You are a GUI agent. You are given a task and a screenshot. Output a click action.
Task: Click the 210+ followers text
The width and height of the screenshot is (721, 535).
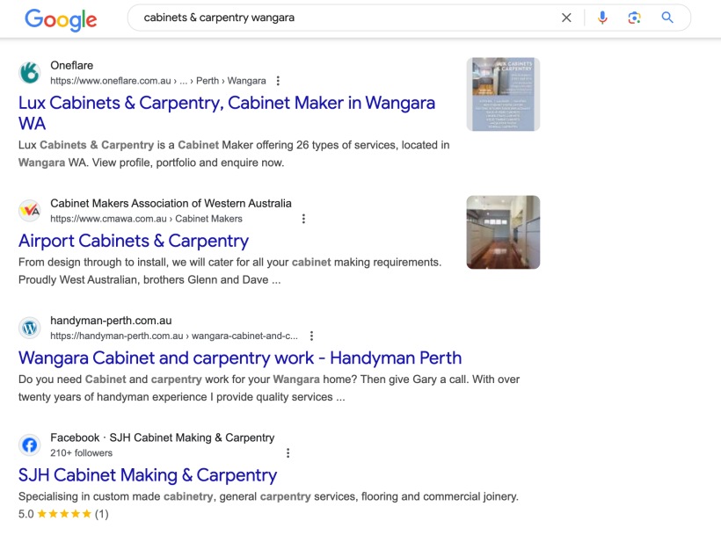pyautogui.click(x=82, y=452)
